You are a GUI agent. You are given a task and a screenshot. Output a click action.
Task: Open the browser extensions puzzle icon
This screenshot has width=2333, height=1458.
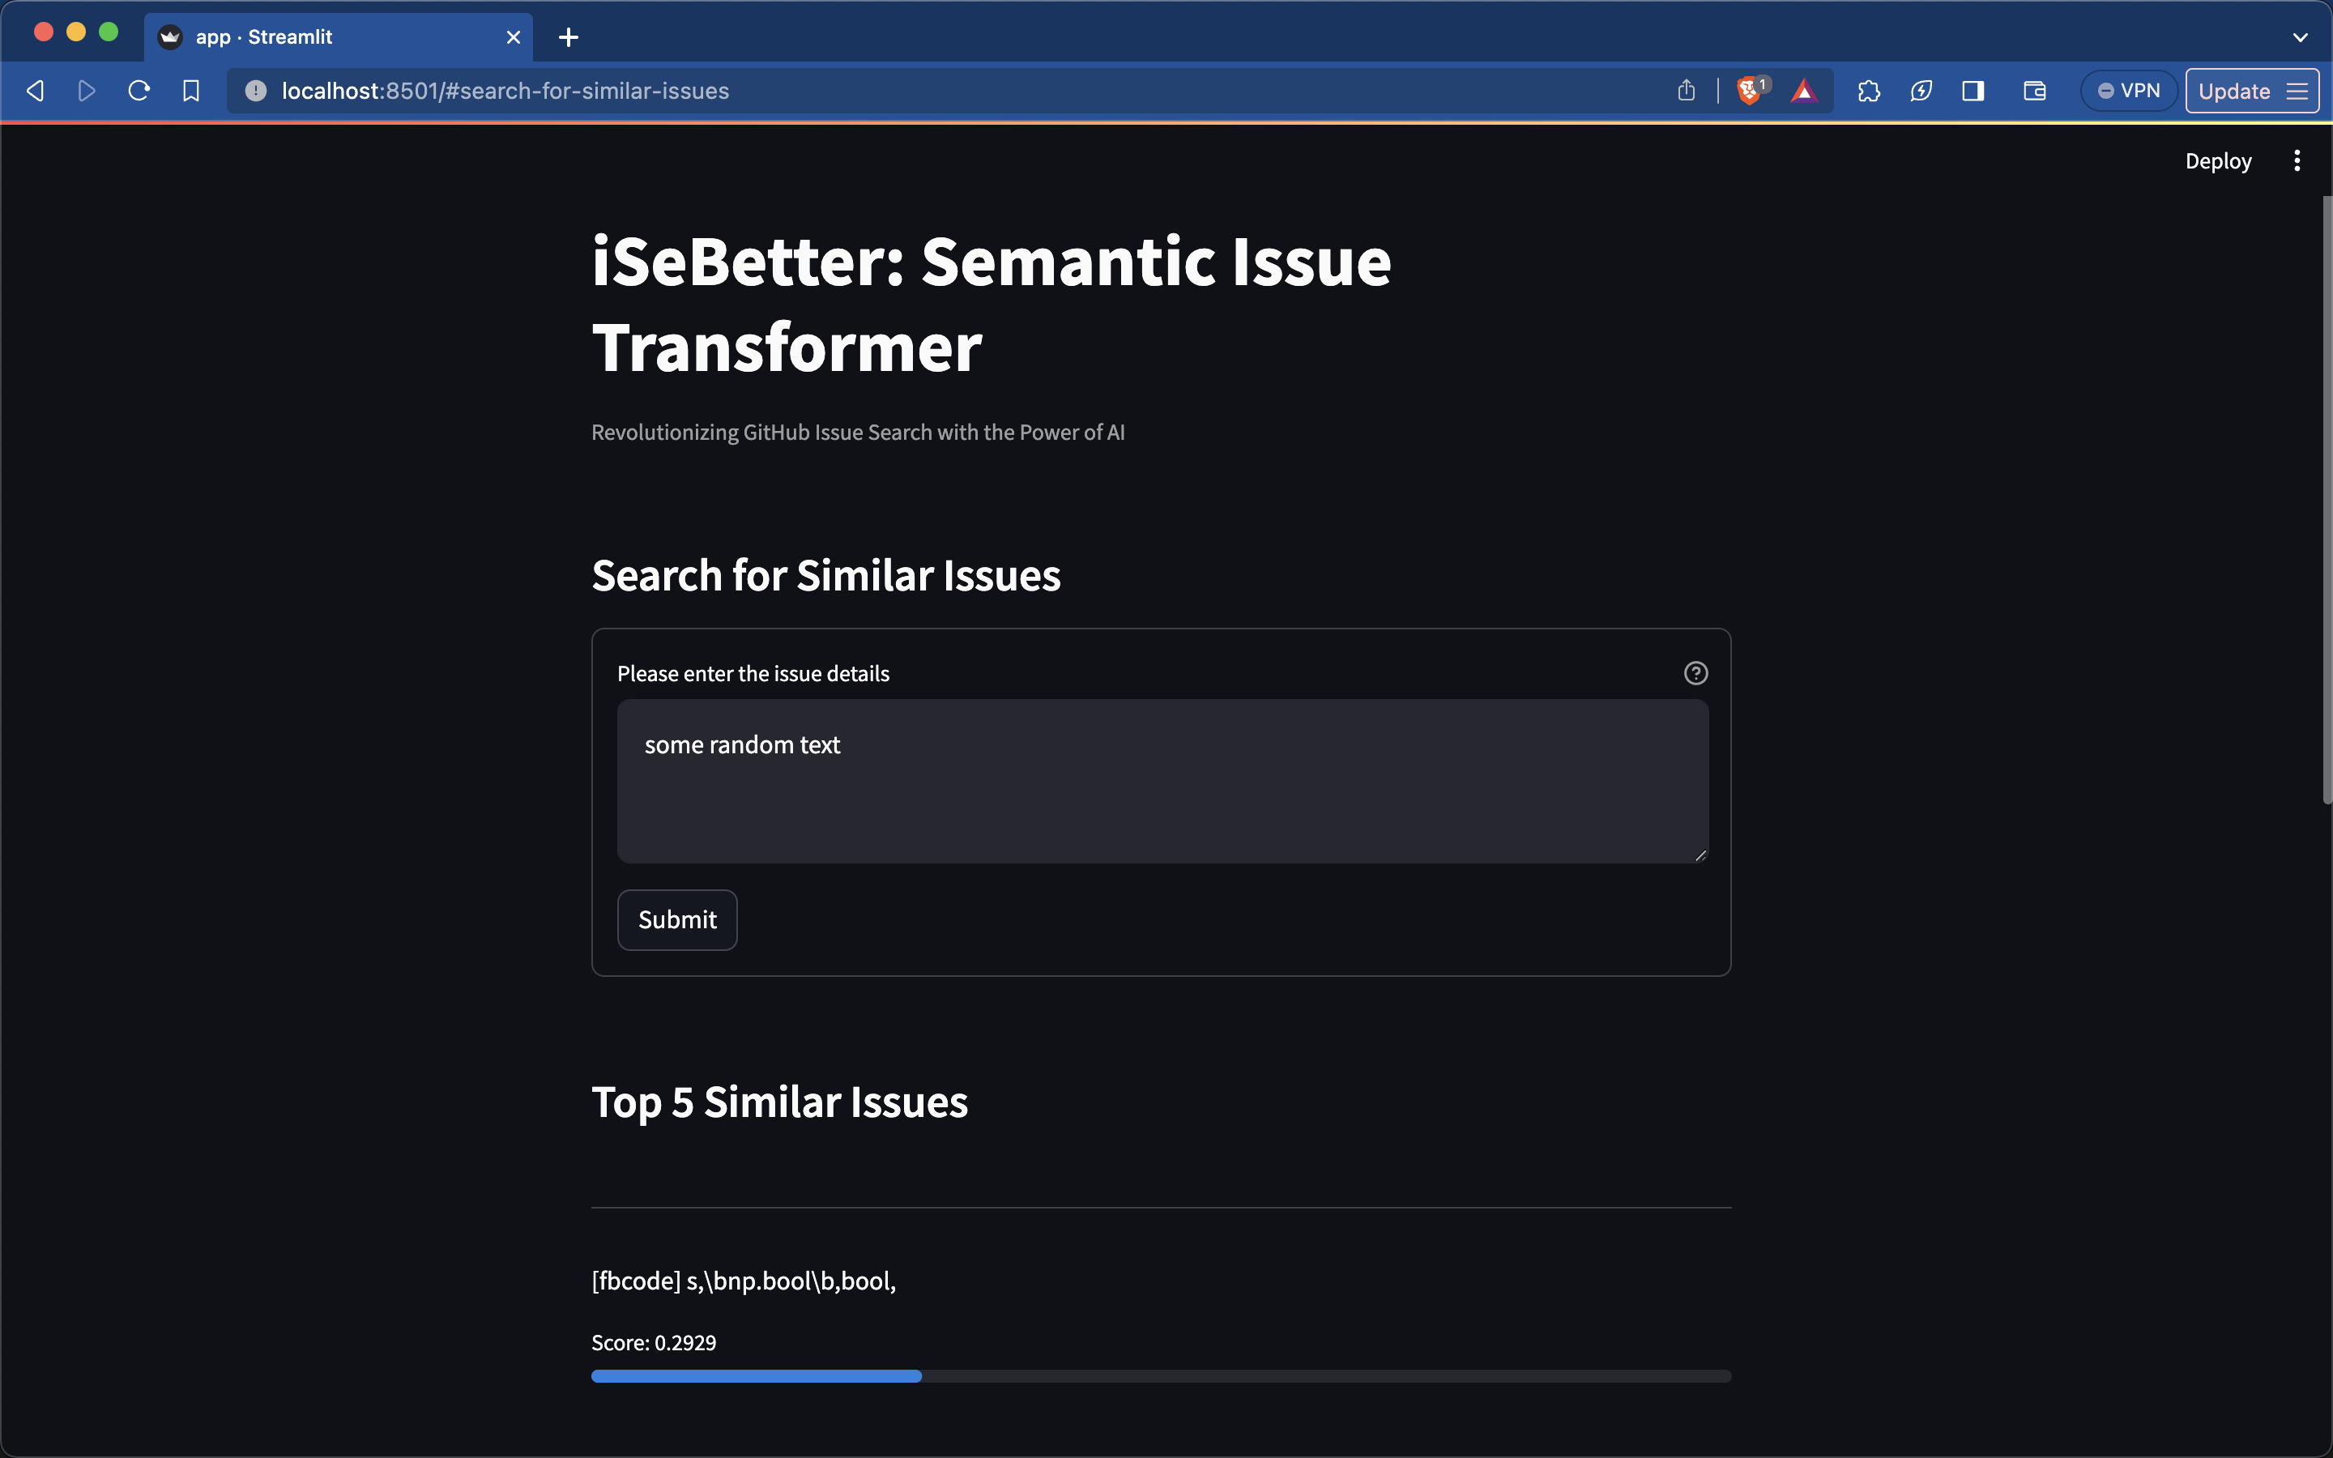(x=1868, y=91)
